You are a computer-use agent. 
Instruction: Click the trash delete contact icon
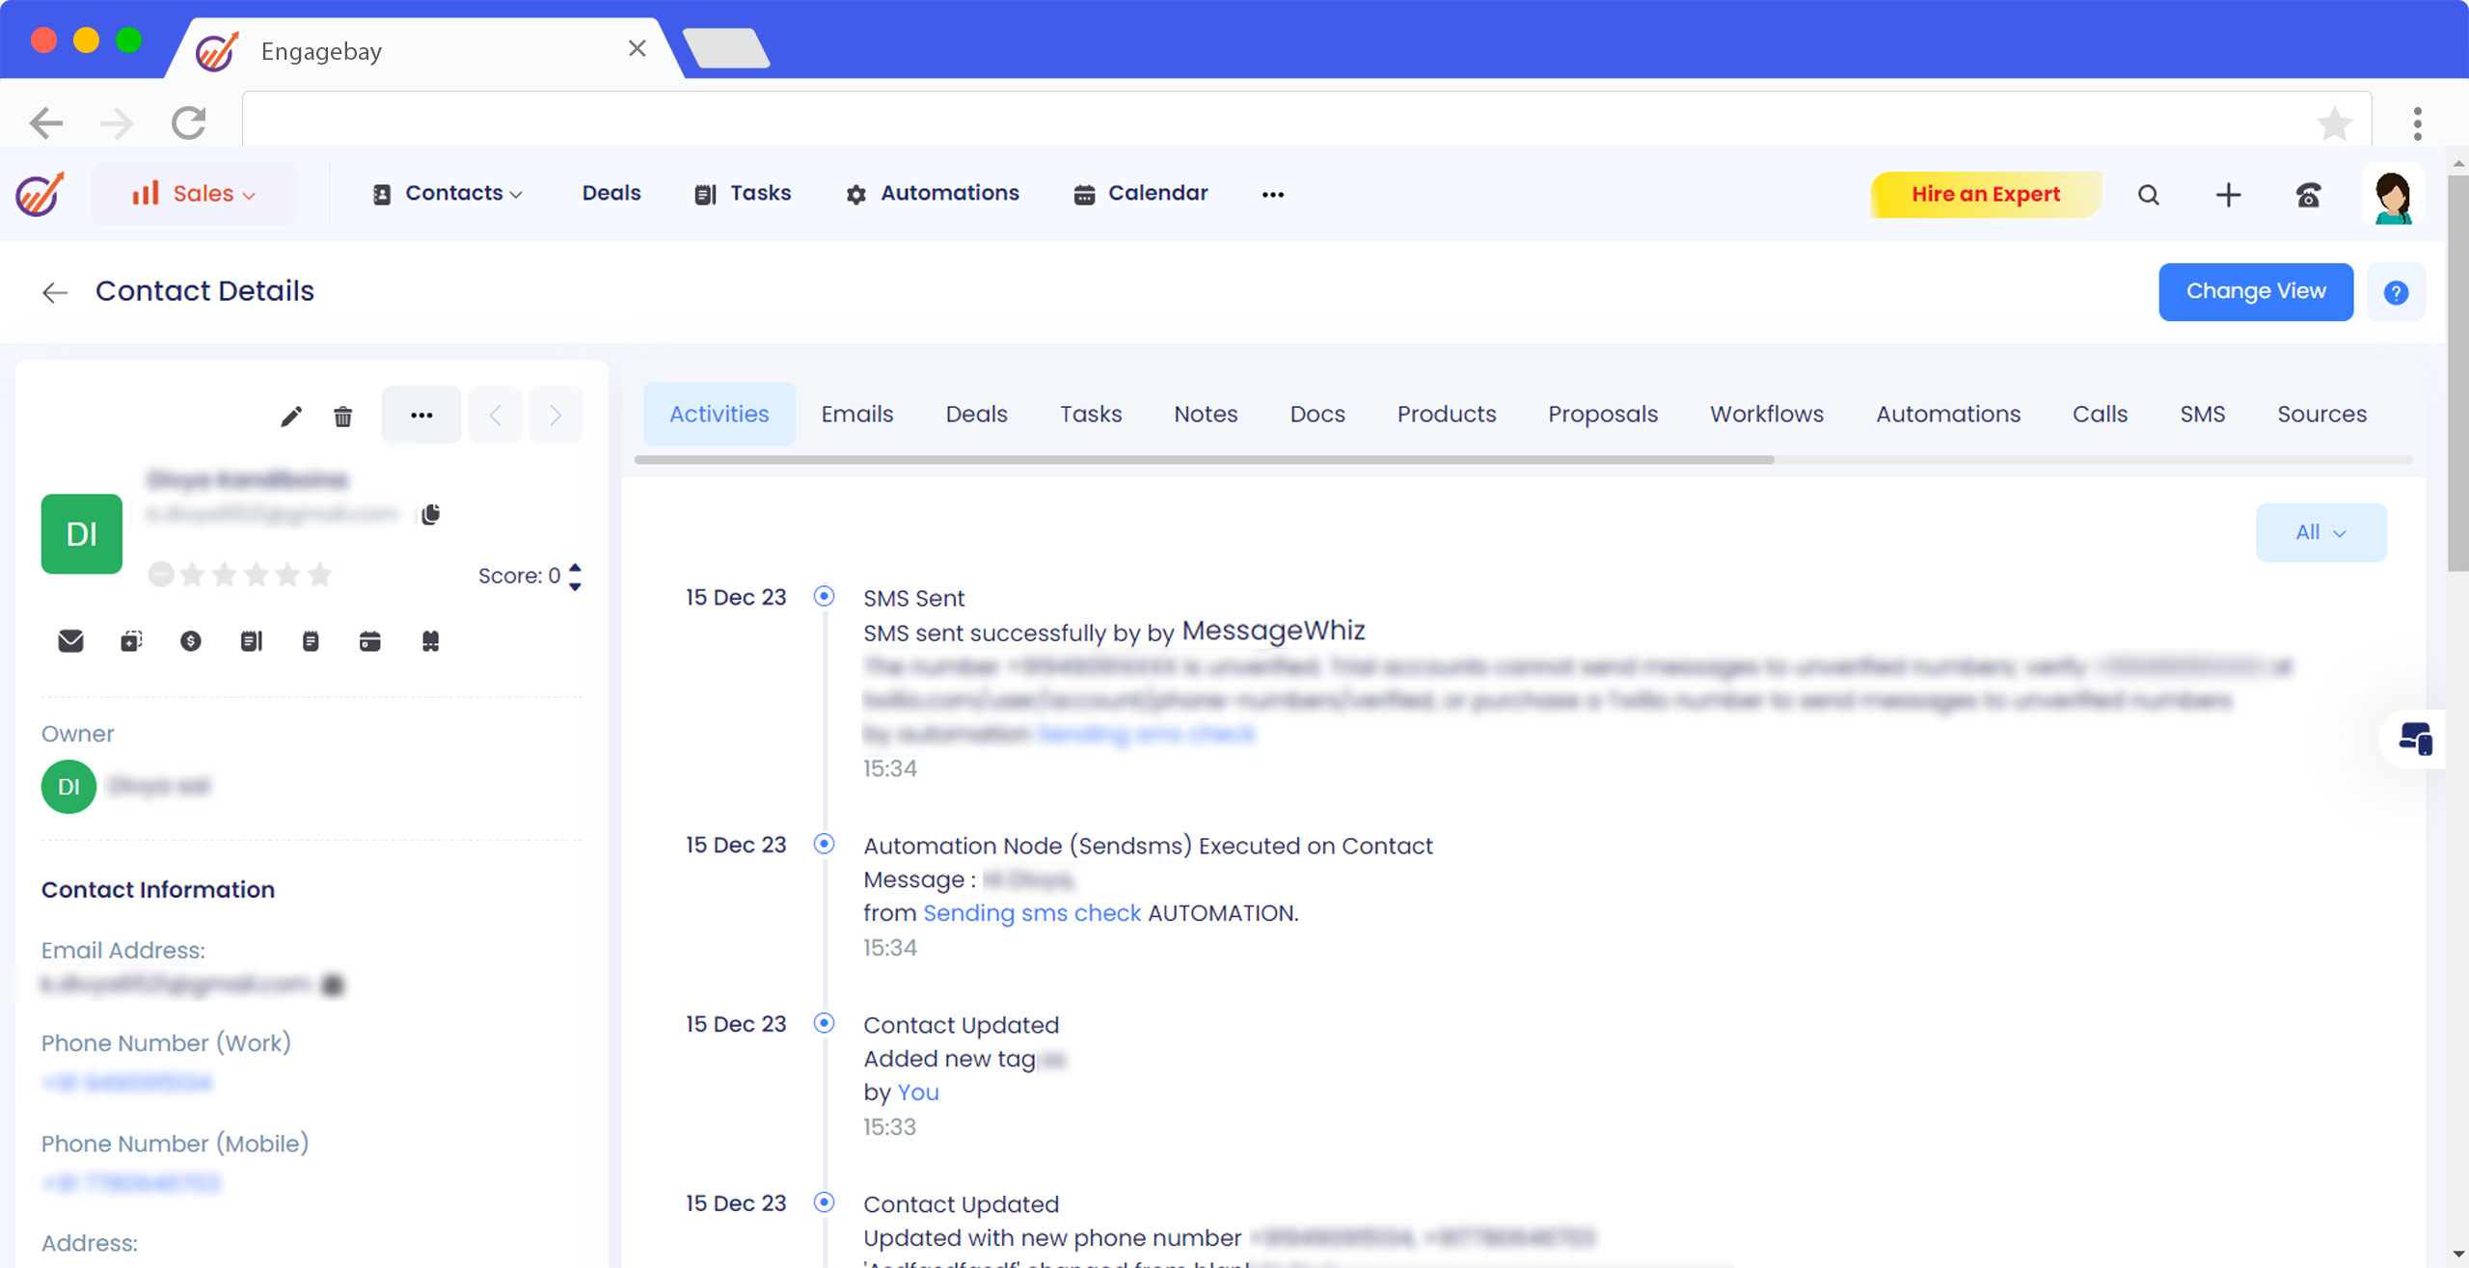[342, 416]
